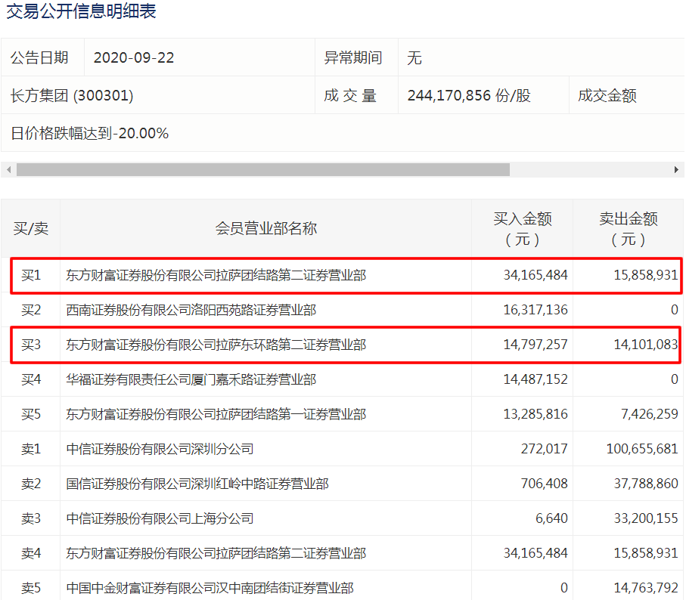Select the stock code 300301 link
This screenshot has height=600, width=686.
[x=72, y=94]
